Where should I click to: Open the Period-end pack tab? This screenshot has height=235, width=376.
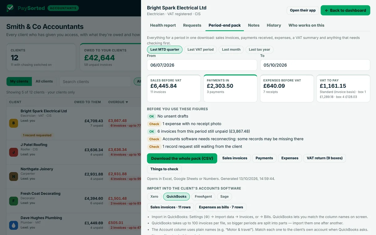[225, 25]
